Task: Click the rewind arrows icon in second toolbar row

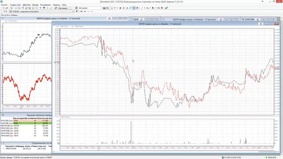Action: (x=85, y=11)
